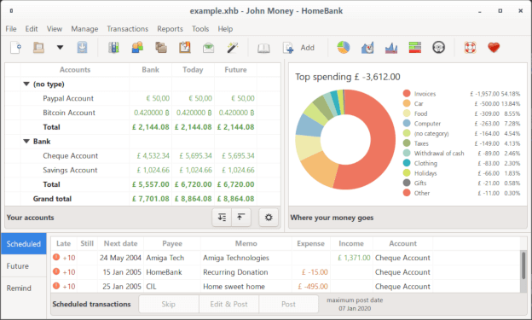Open the Manage menu

pyautogui.click(x=84, y=29)
